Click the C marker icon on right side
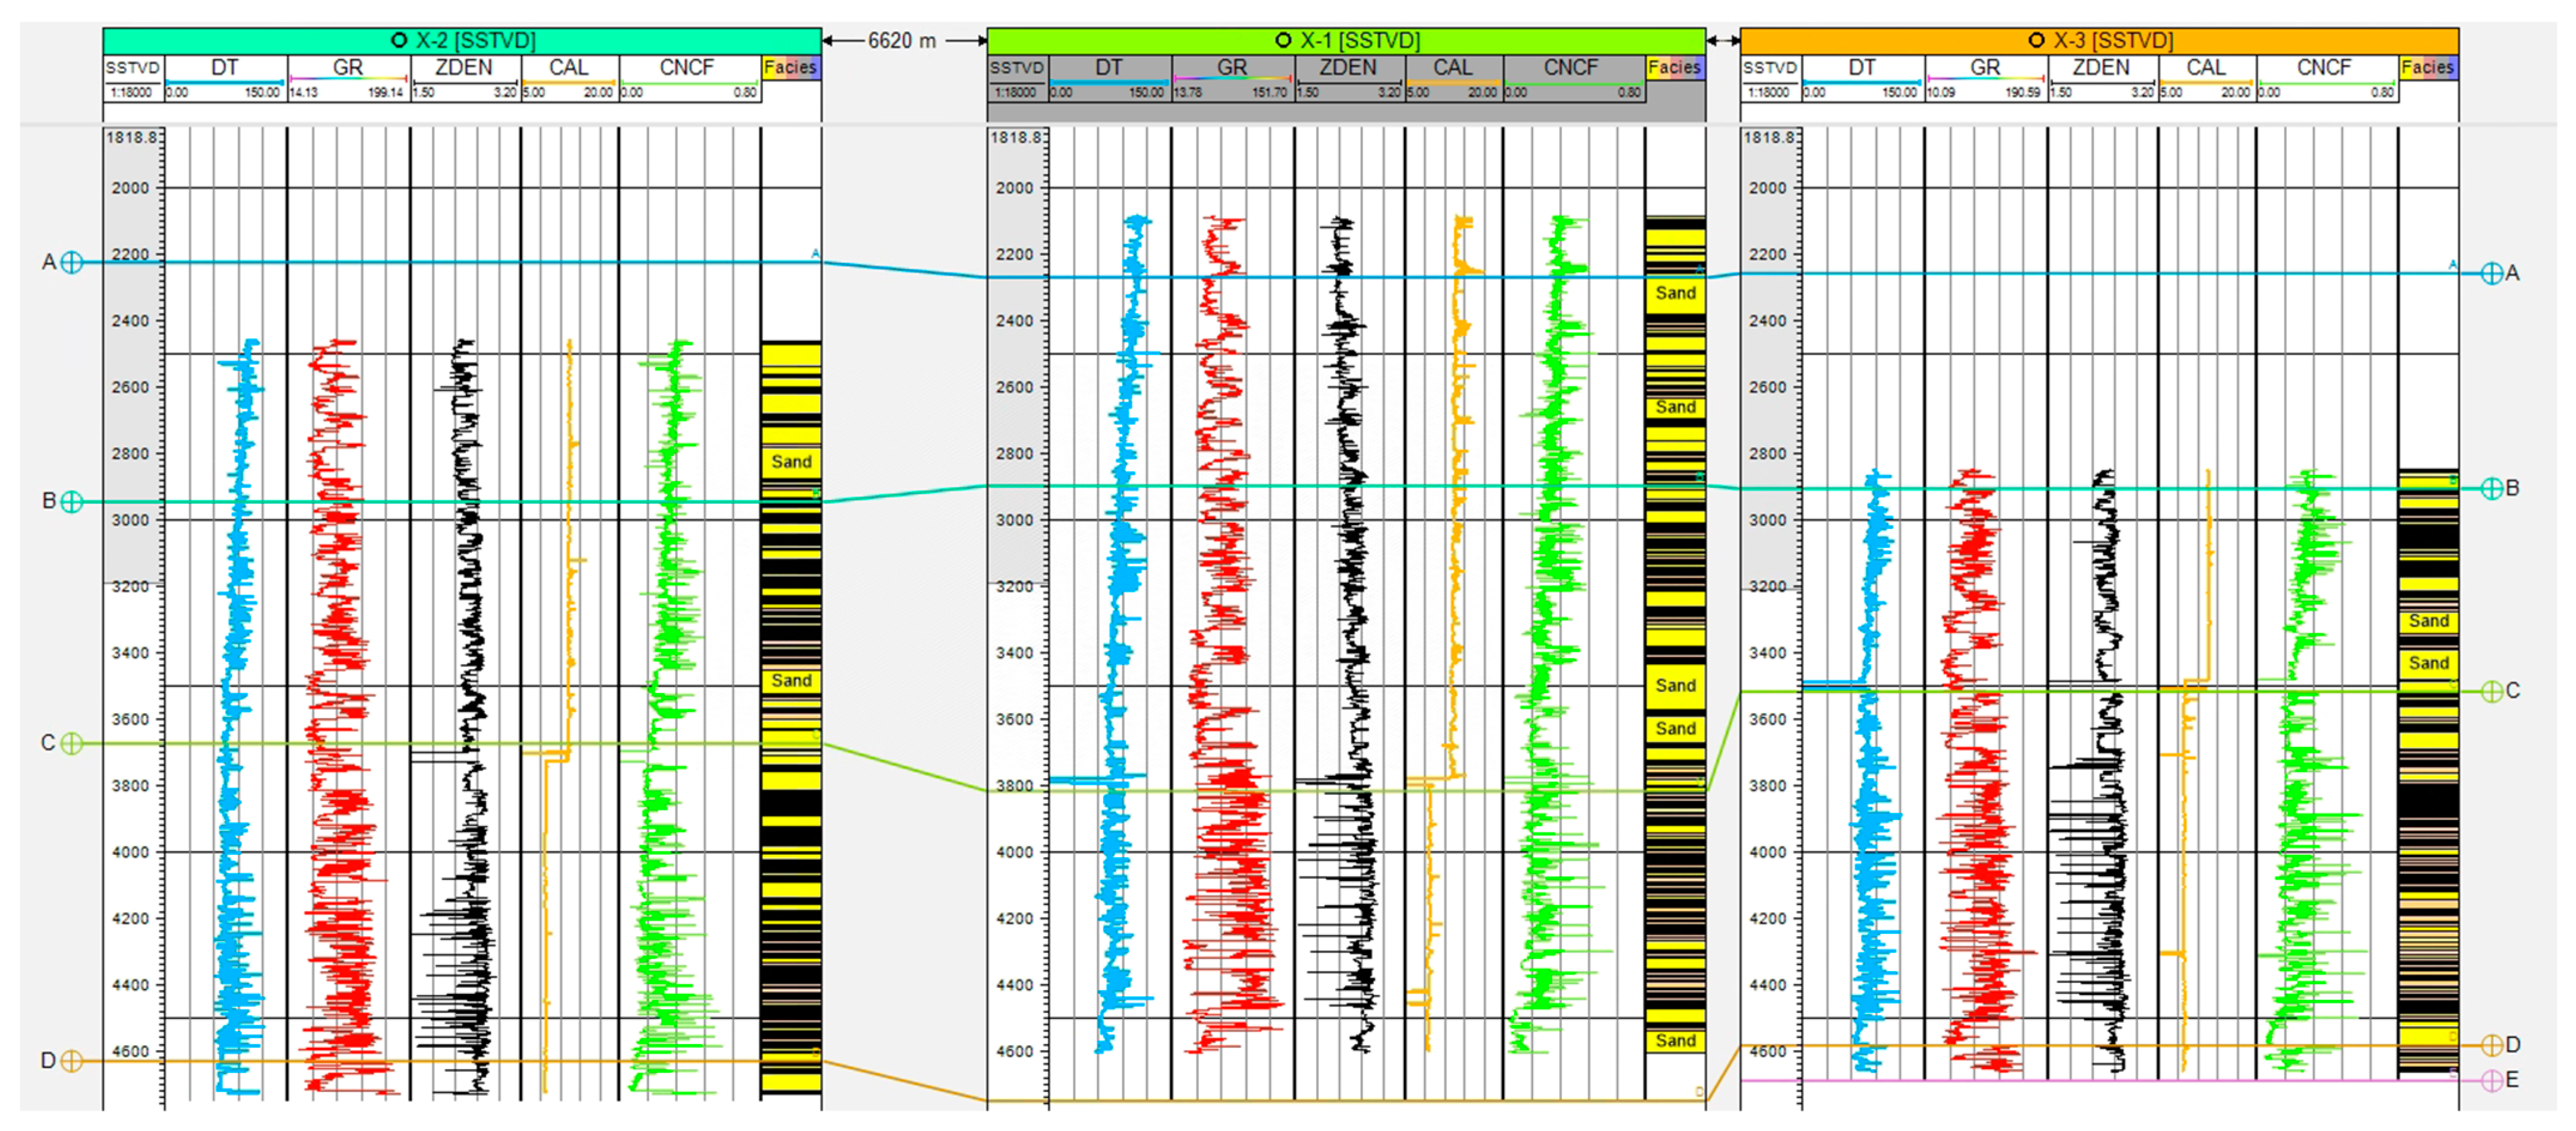This screenshot has width=2576, height=1131. pyautogui.click(x=2492, y=692)
